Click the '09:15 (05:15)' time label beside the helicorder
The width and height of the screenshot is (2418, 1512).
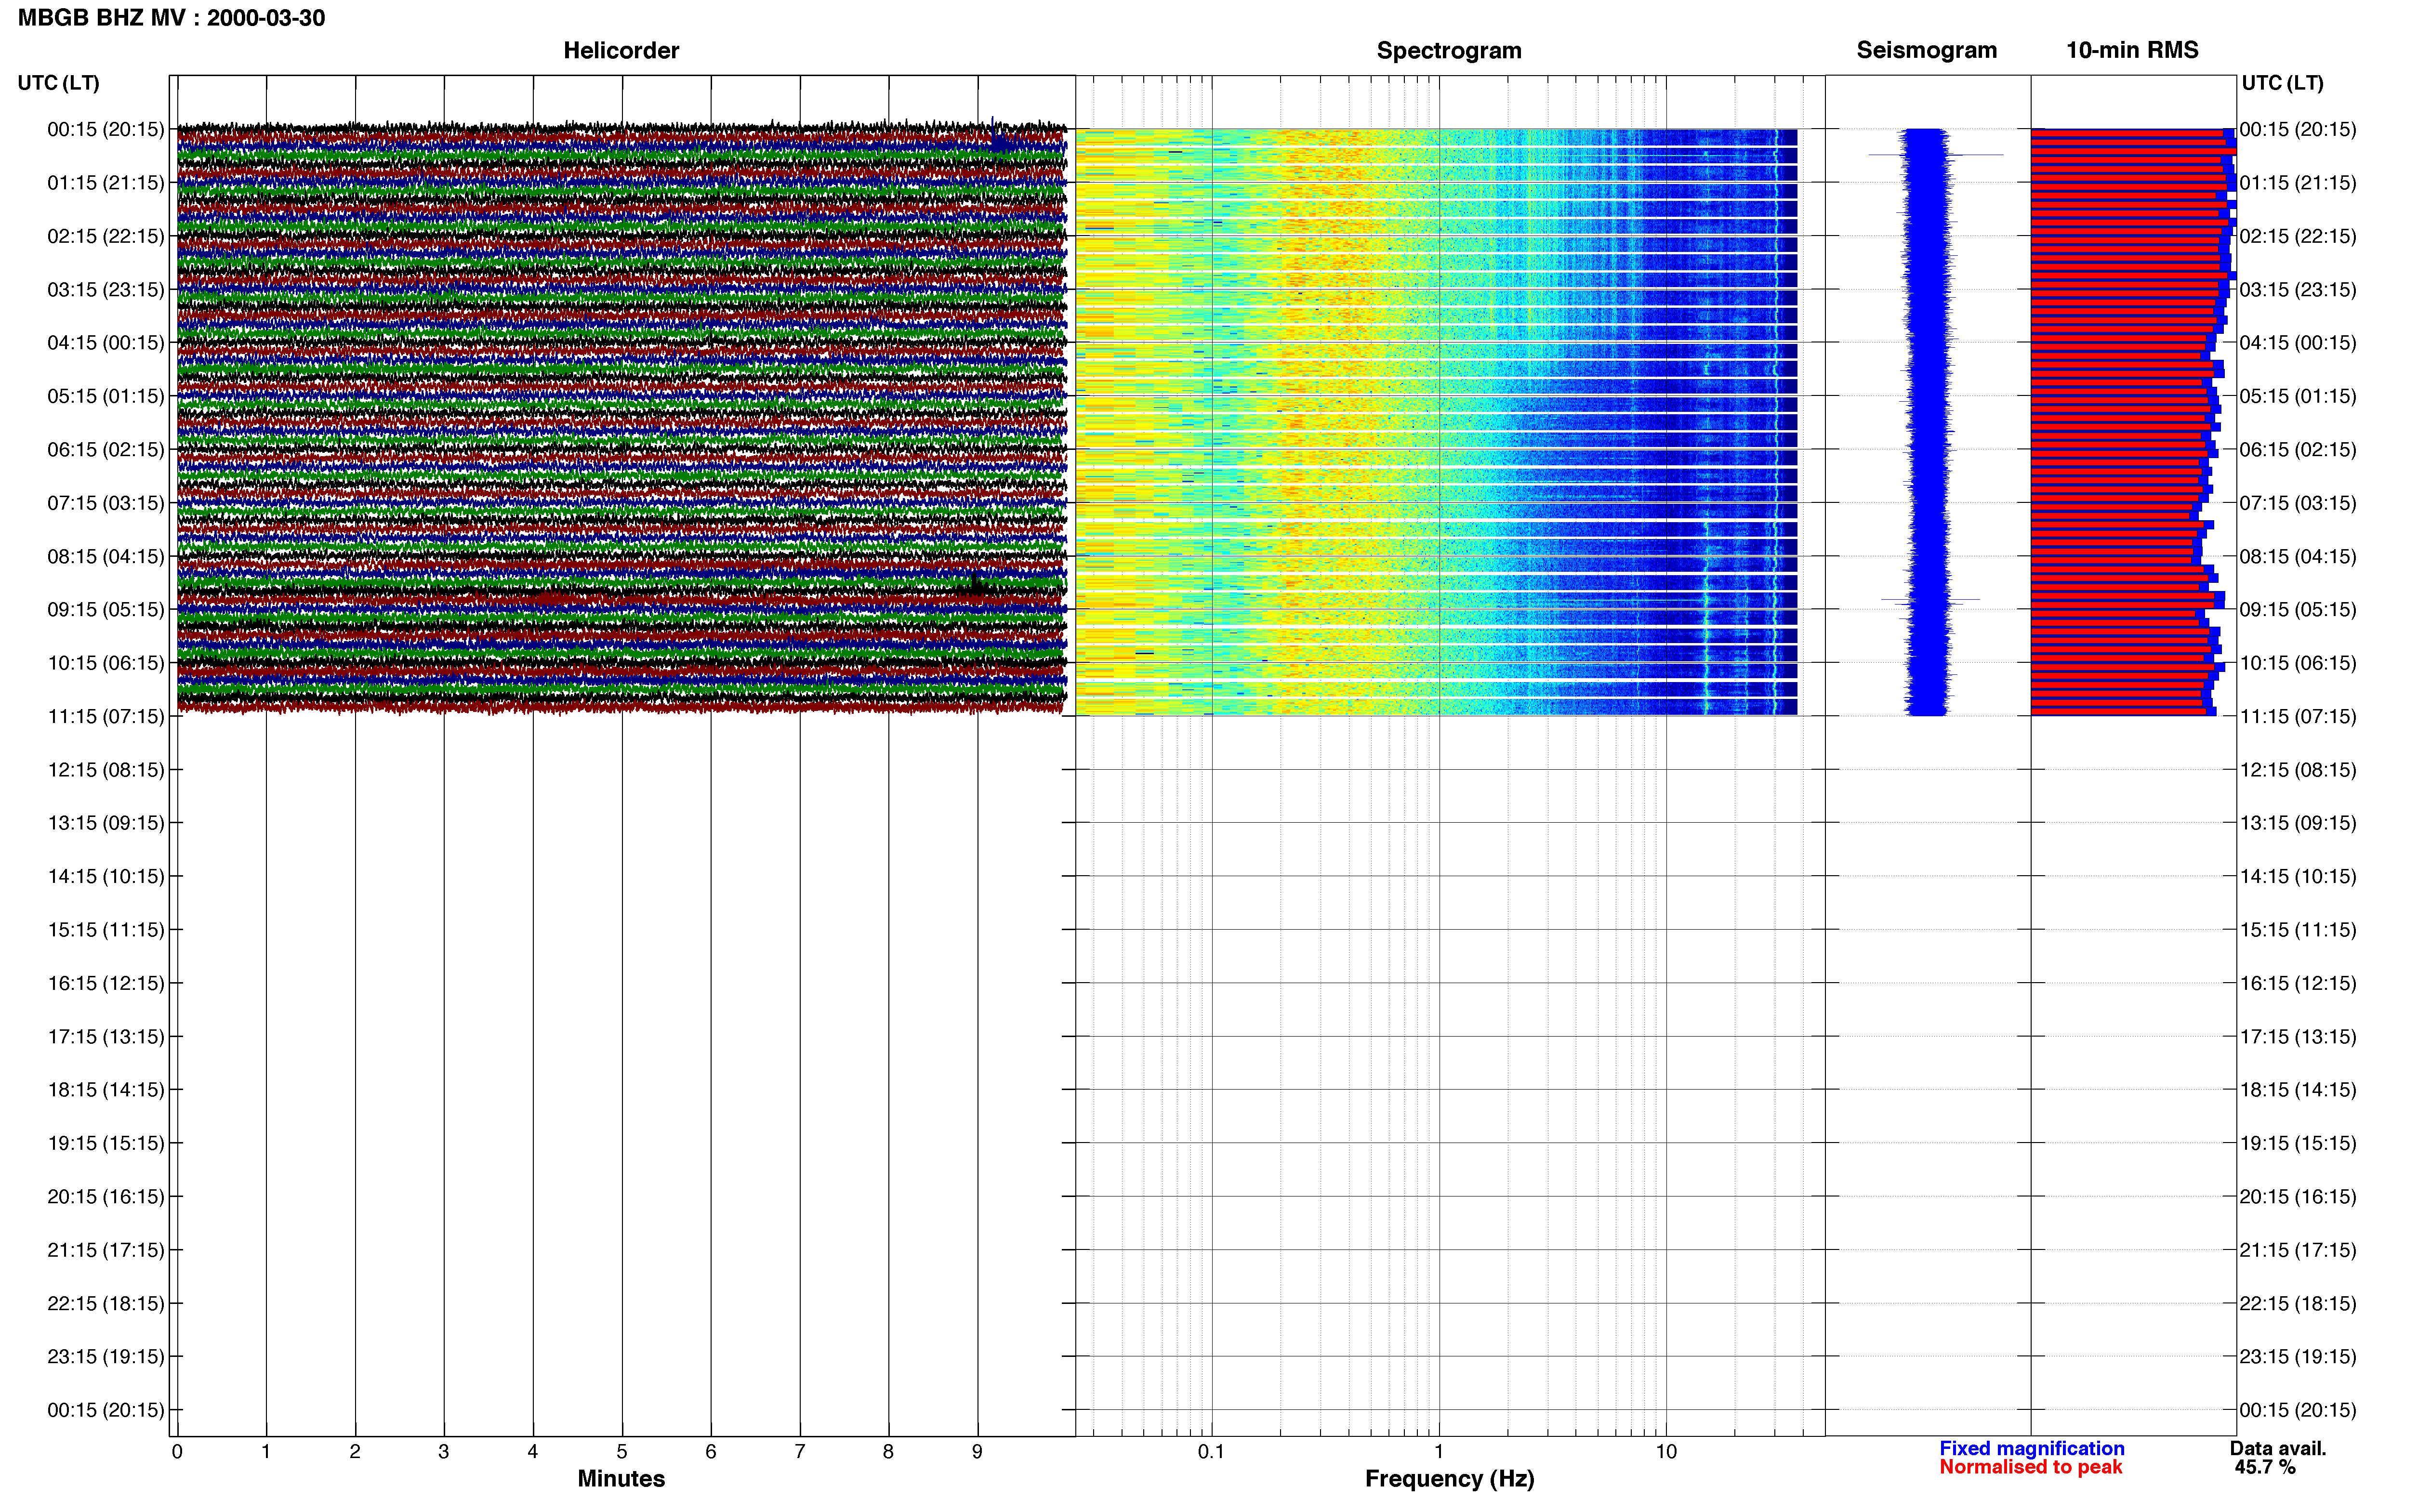tap(105, 609)
